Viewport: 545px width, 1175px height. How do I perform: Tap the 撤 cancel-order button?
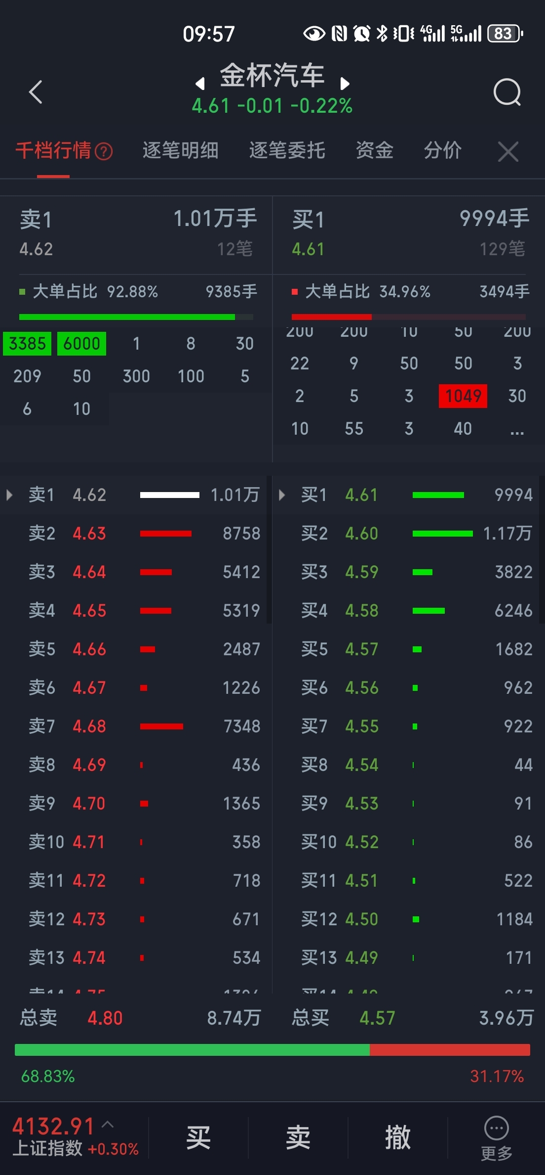tap(398, 1137)
